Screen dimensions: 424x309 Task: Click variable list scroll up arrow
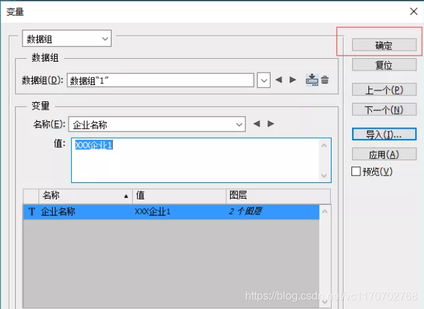click(325, 211)
